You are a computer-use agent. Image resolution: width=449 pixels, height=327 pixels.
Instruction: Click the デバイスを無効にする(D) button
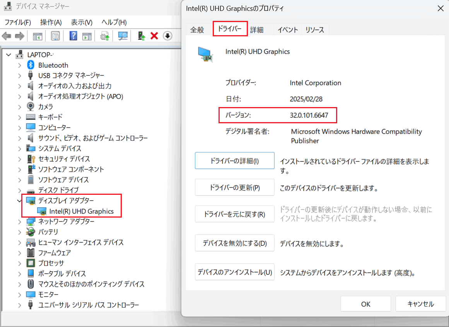click(234, 243)
